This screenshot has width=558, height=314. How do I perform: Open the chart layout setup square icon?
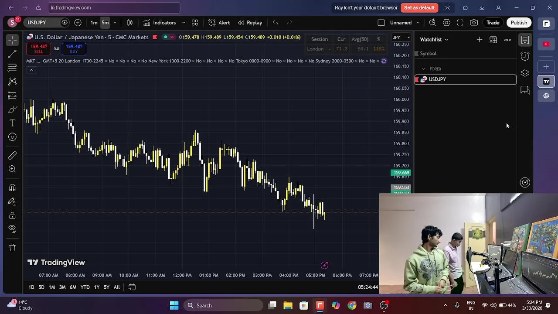381,23
